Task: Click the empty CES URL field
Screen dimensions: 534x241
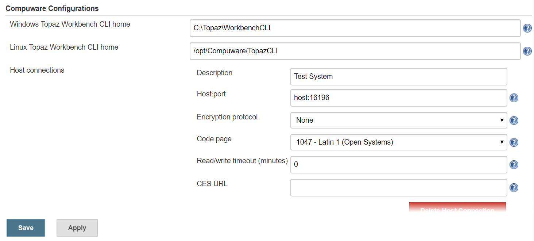Action: (x=398, y=187)
